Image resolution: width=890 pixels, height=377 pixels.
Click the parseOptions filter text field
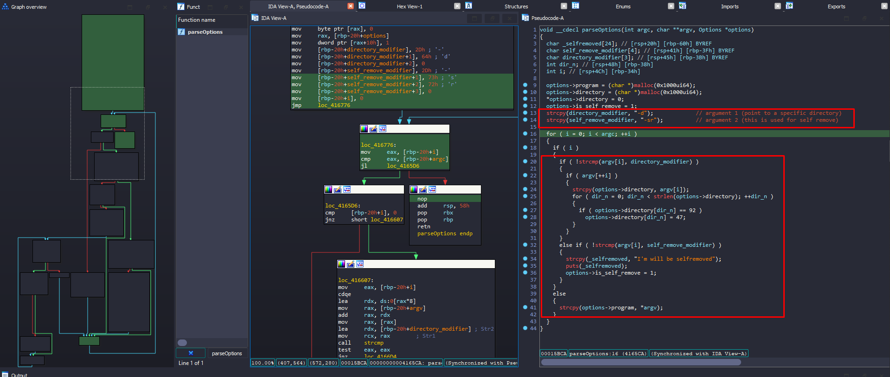tap(227, 353)
